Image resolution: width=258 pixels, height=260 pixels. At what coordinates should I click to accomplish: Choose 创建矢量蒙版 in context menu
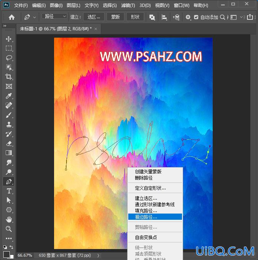coord(155,172)
